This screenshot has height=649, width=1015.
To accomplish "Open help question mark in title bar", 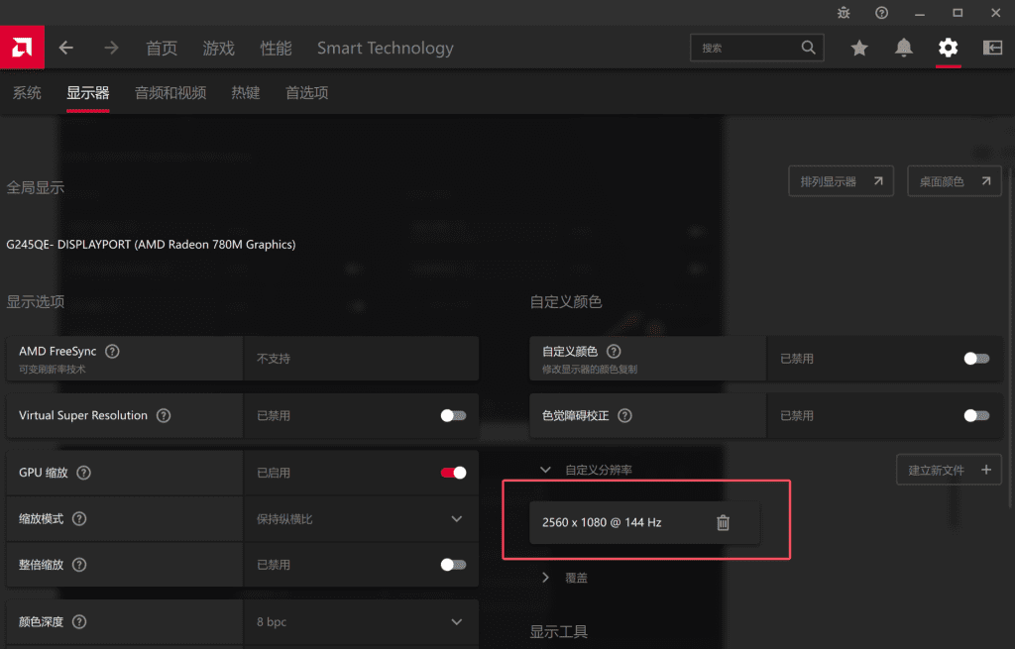I will [x=881, y=12].
